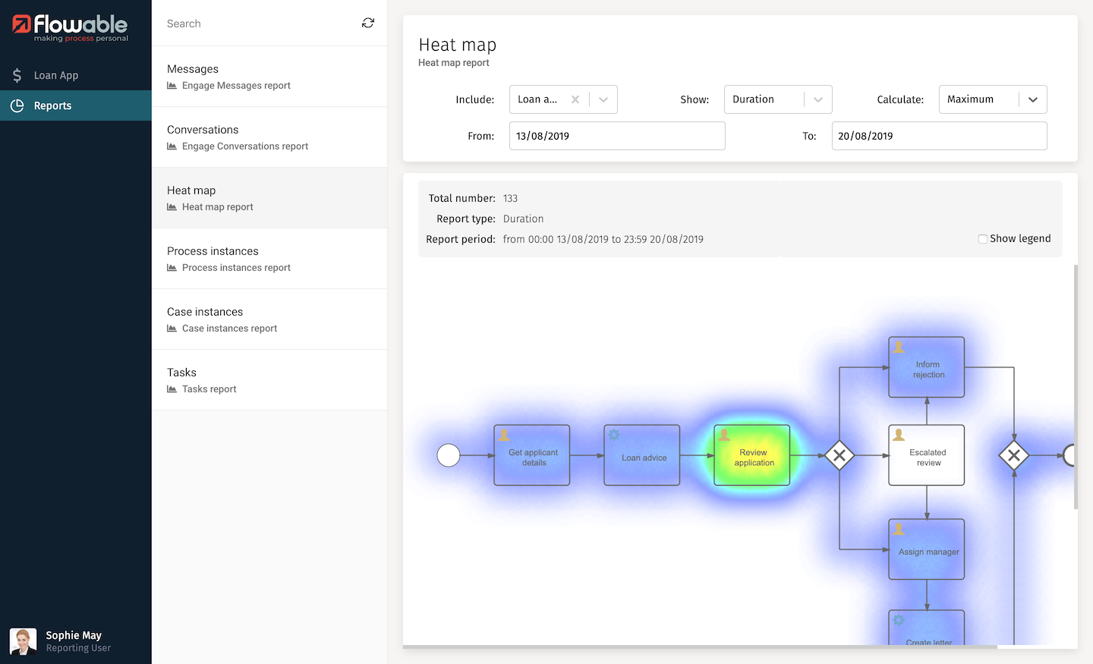Click the Escalated review task node
Screen dimensions: 1093x664
pyautogui.click(x=927, y=455)
